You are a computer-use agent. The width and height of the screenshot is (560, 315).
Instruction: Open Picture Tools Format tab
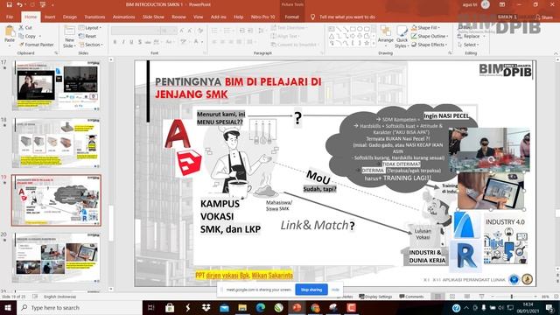(291, 17)
